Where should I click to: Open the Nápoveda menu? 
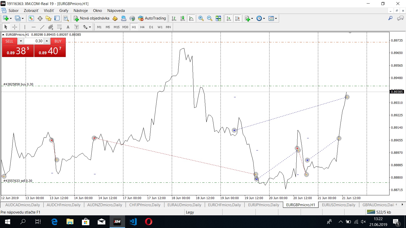coord(116,11)
